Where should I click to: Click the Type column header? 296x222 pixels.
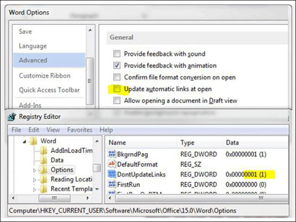tap(199, 142)
